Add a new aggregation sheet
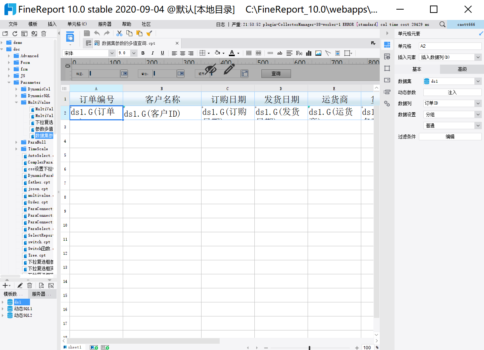This screenshot has height=350, width=484. (x=105, y=347)
